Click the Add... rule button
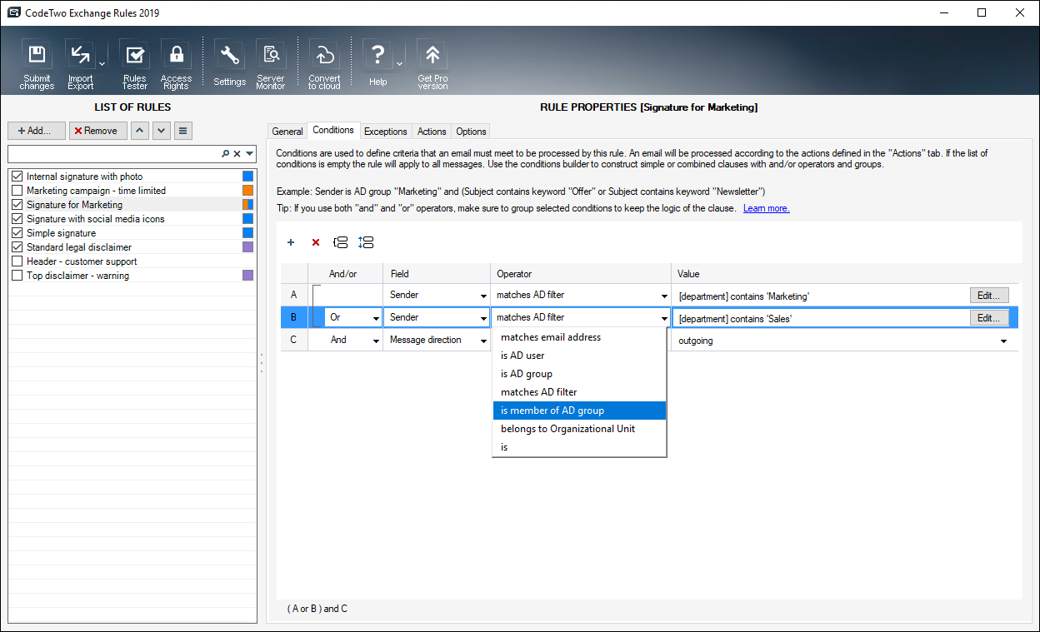 (37, 131)
